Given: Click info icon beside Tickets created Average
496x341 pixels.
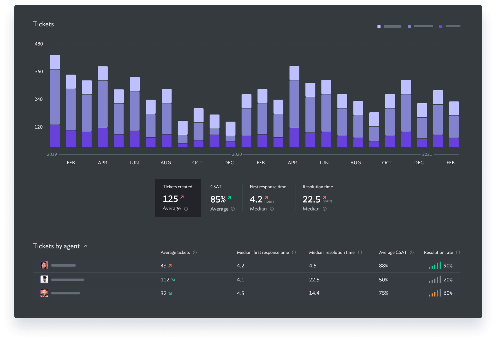Looking at the screenshot, I should [186, 209].
